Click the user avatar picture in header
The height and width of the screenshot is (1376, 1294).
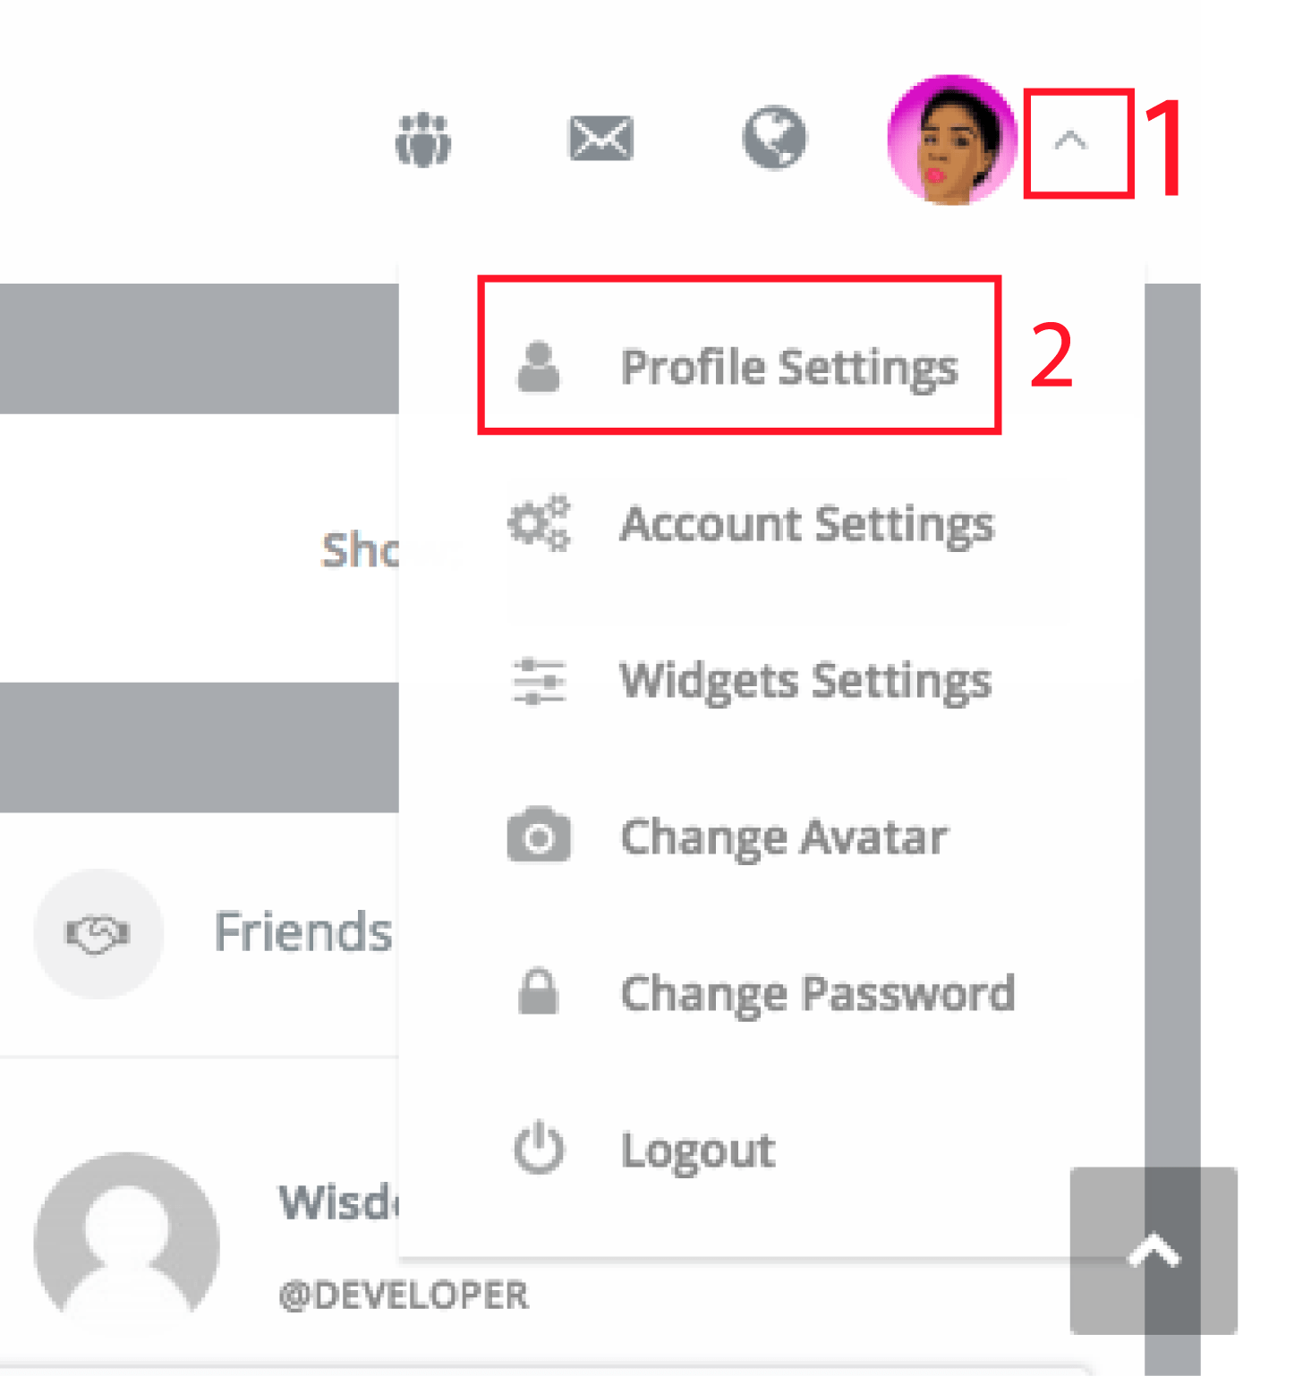coord(952,140)
